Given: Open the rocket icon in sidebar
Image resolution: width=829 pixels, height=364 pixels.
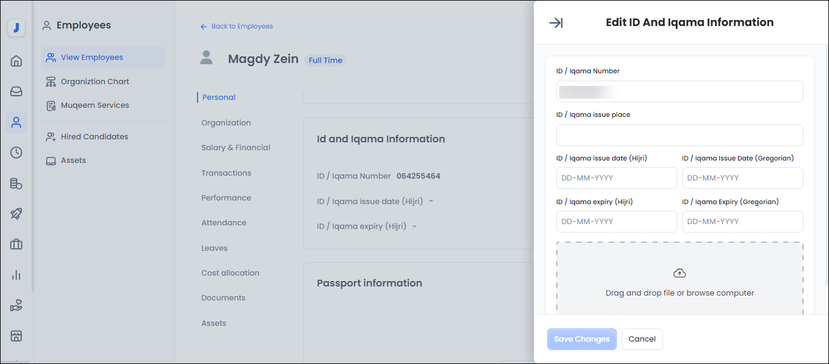Looking at the screenshot, I should [16, 214].
